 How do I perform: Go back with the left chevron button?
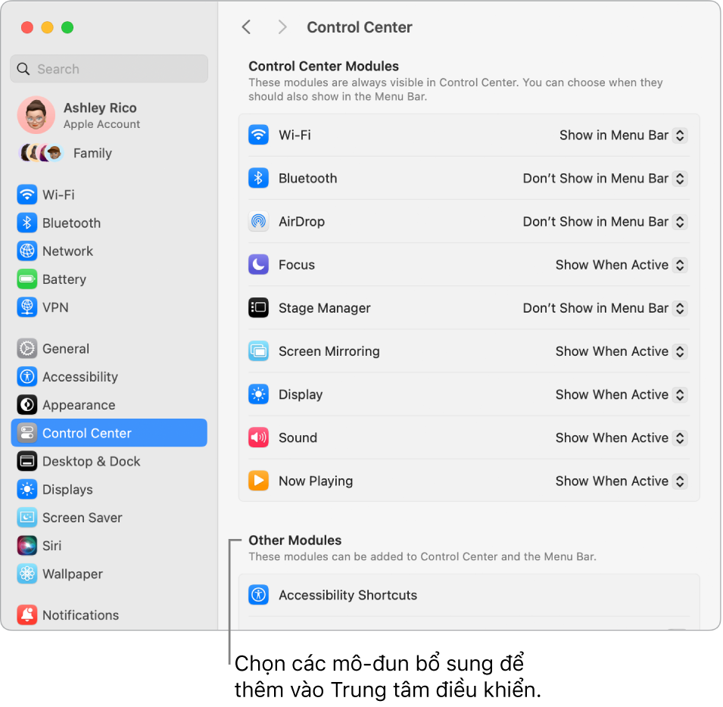tap(247, 27)
